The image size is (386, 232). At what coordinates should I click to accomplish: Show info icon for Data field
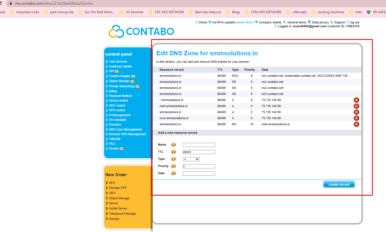coord(173,173)
